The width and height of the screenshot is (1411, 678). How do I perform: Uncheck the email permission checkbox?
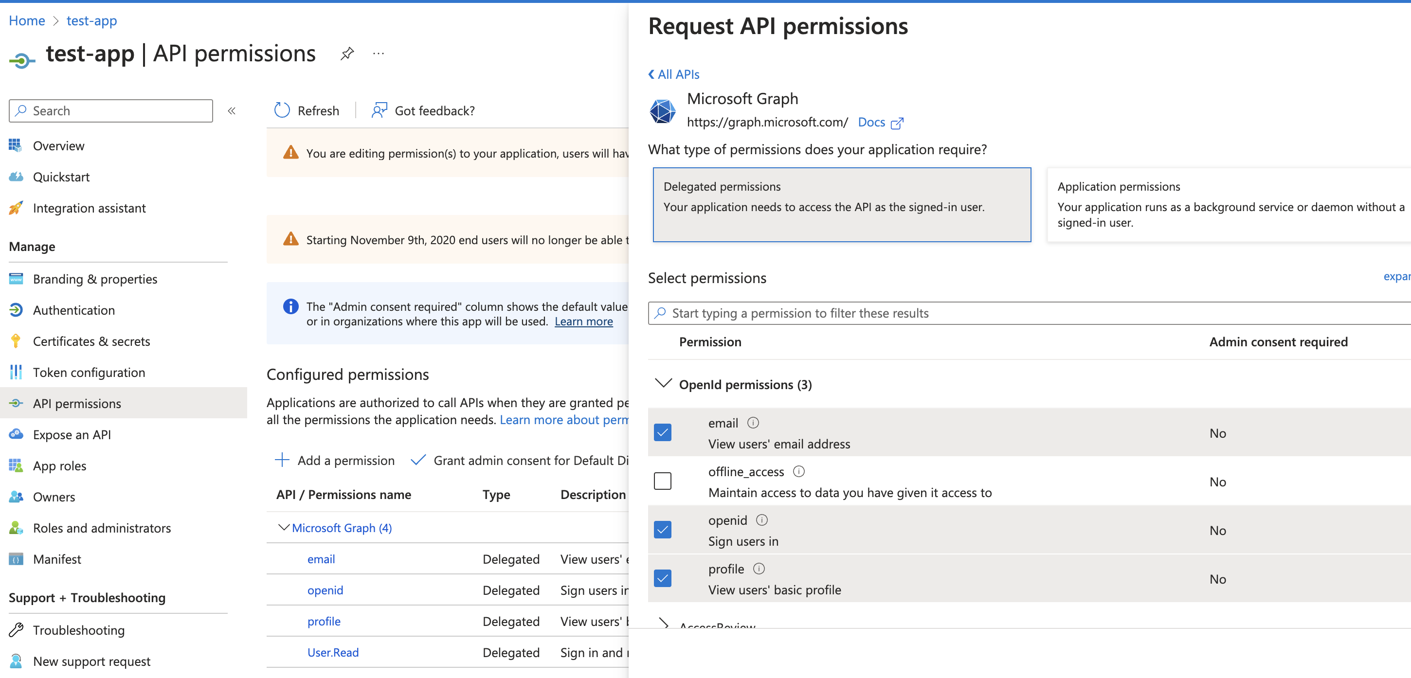point(662,433)
